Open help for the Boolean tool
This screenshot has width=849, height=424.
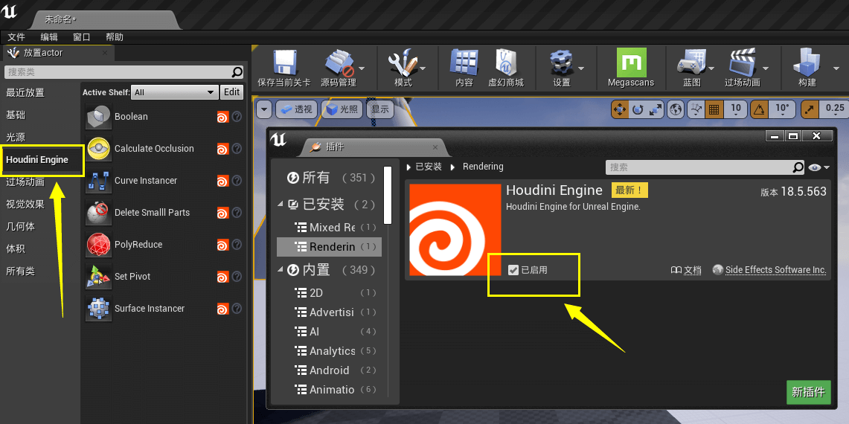[x=237, y=117]
